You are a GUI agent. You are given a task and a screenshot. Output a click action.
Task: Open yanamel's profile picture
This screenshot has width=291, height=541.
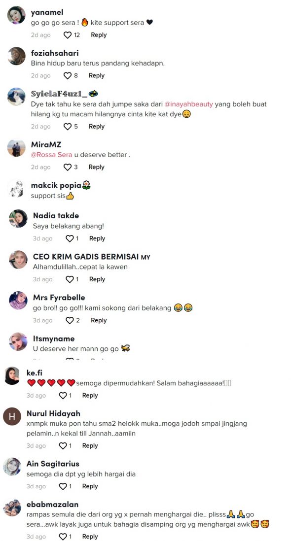click(x=17, y=15)
